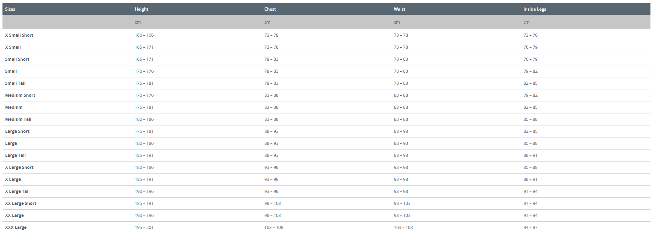Click the Height column header
This screenshot has width=654, height=236.
141,9
